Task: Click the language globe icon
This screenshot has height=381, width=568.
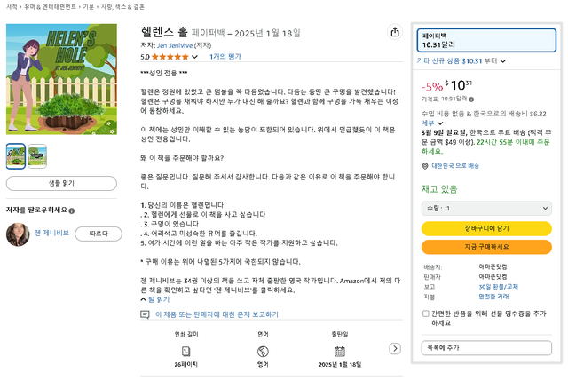Action: [x=263, y=352]
